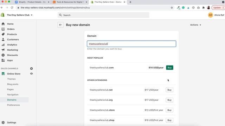Click the domain name input field
The height and width of the screenshot is (126, 225).
click(131, 44)
